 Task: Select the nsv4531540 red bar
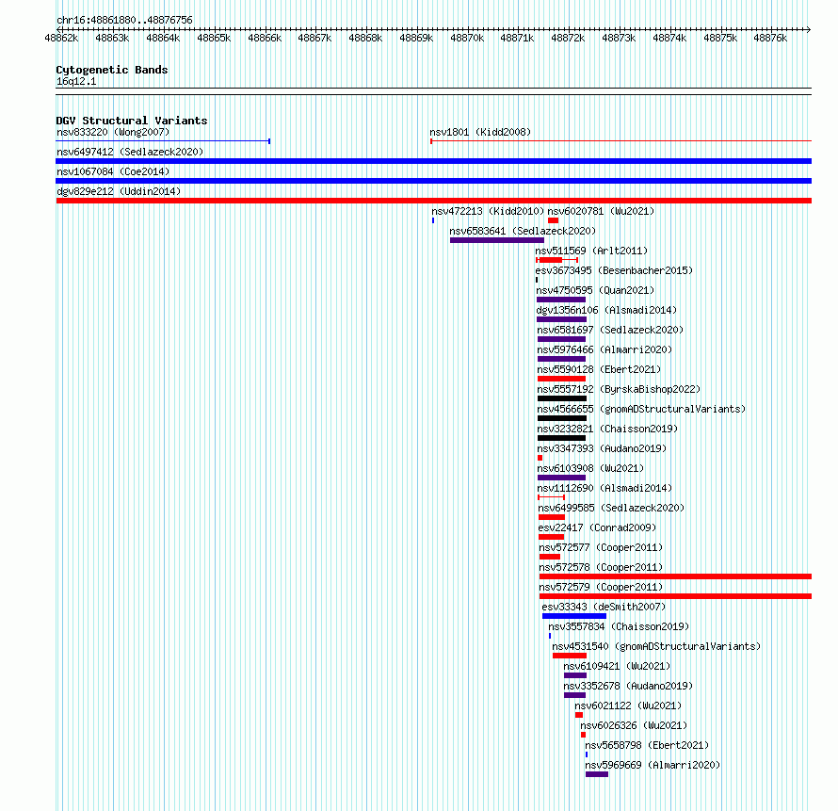570,656
